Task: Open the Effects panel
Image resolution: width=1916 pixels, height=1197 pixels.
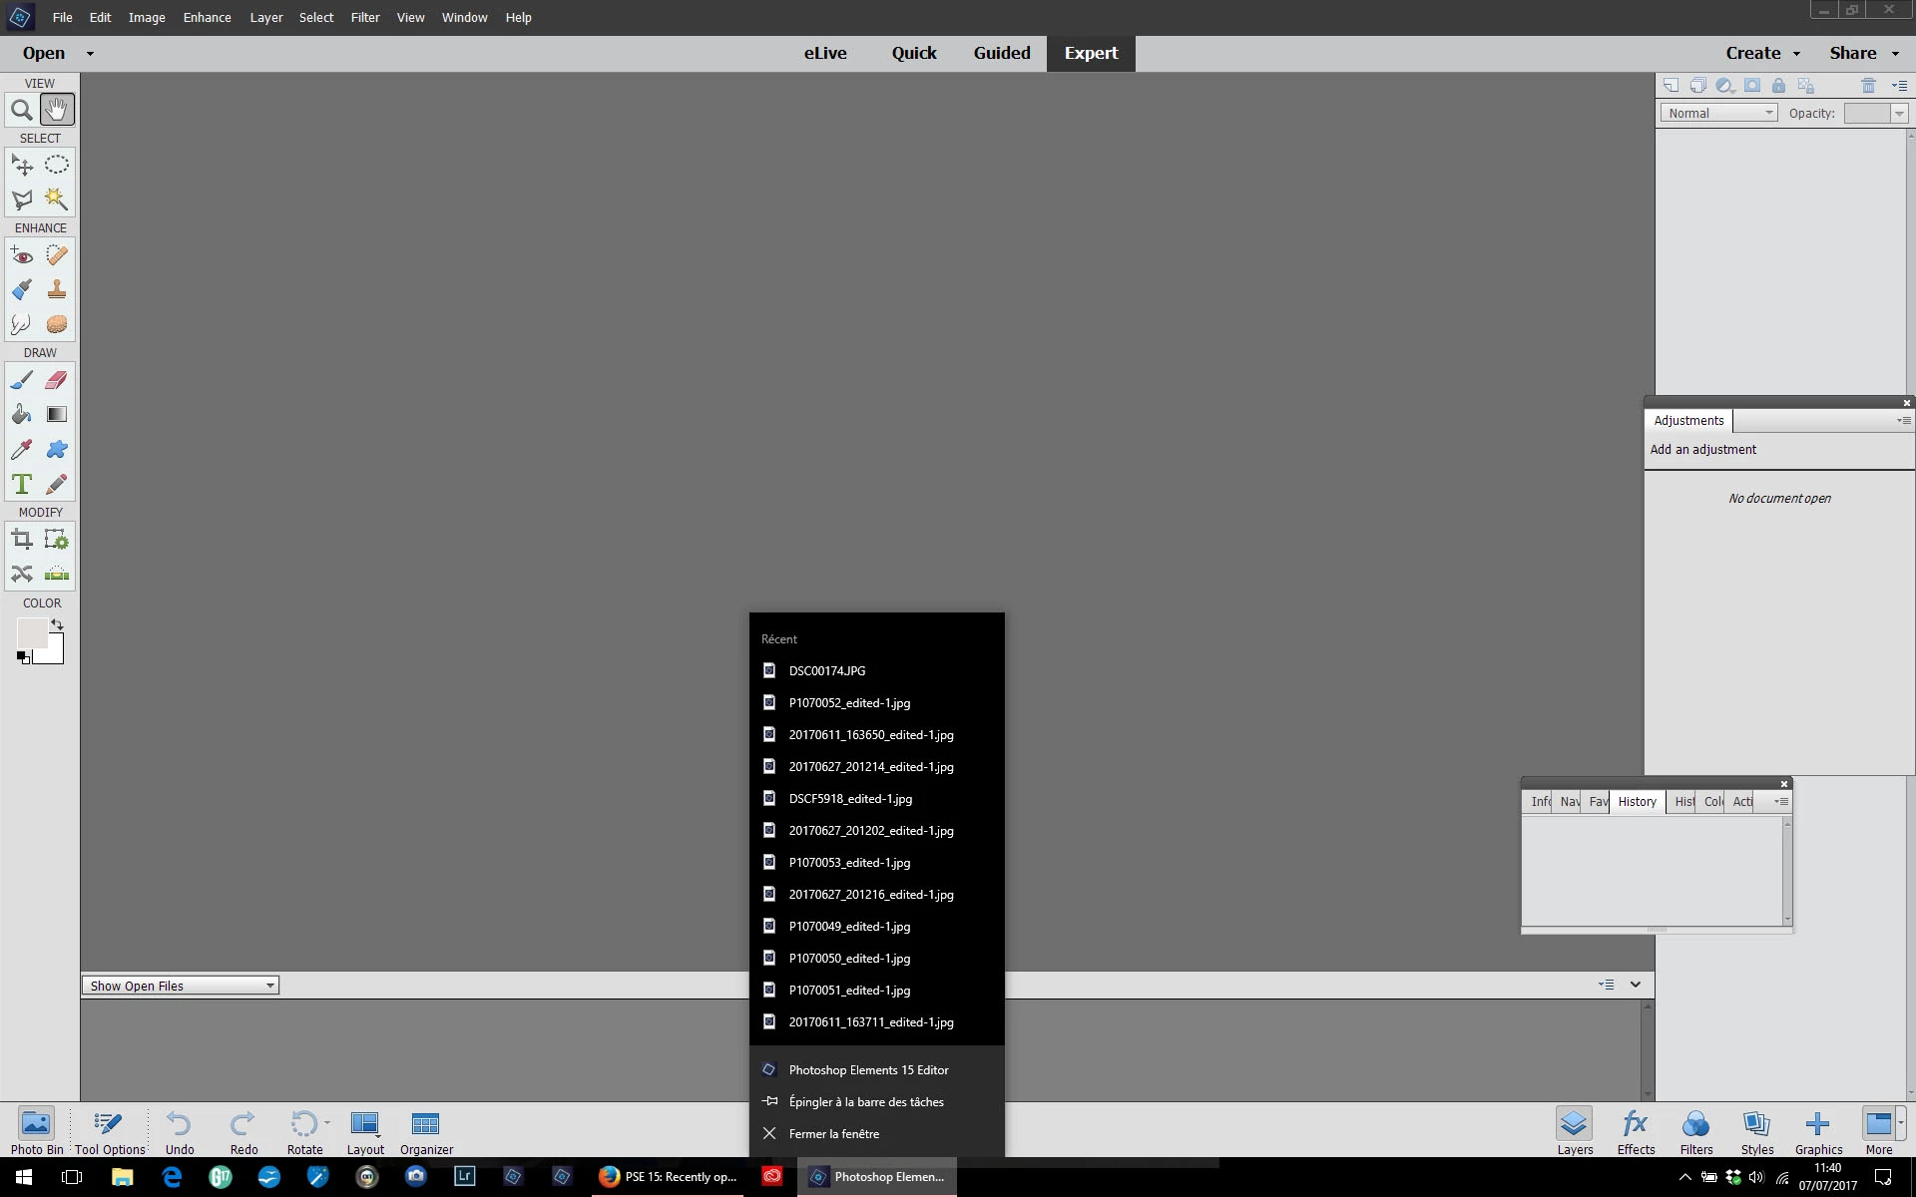Action: click(1635, 1132)
